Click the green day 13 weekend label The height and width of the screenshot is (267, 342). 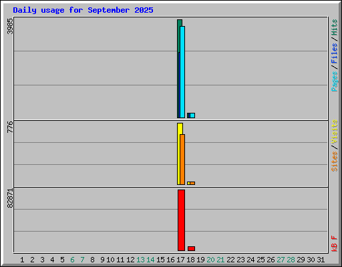tap(140, 260)
